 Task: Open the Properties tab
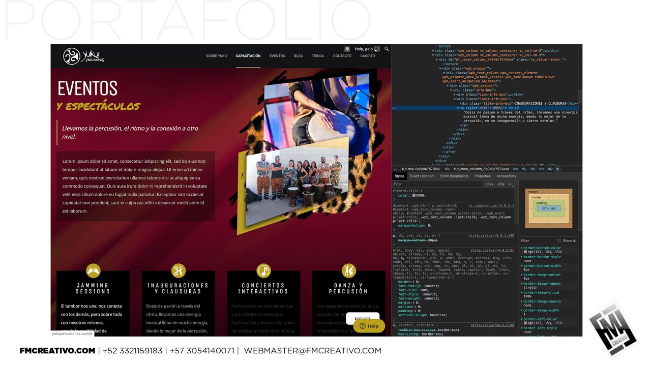click(x=483, y=176)
